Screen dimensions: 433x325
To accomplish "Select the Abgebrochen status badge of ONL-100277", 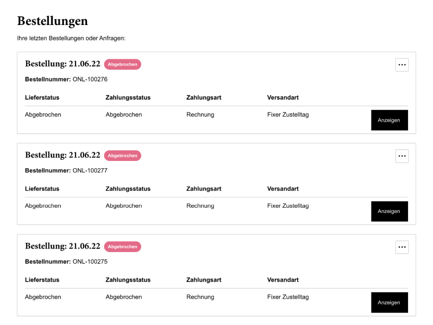I will 122,155.
